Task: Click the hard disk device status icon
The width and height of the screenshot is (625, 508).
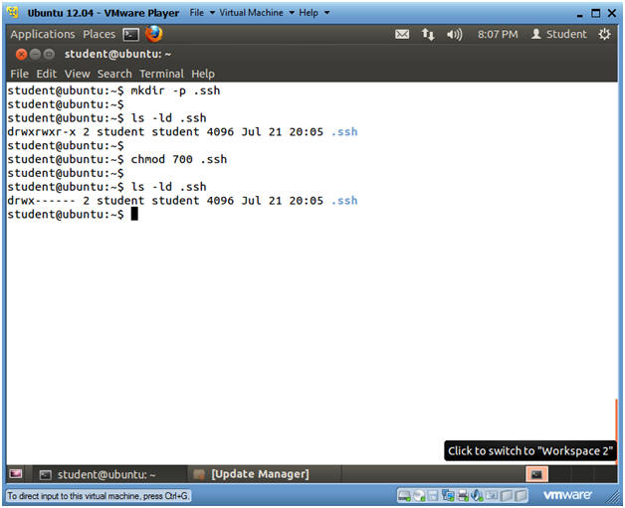Action: [404, 496]
